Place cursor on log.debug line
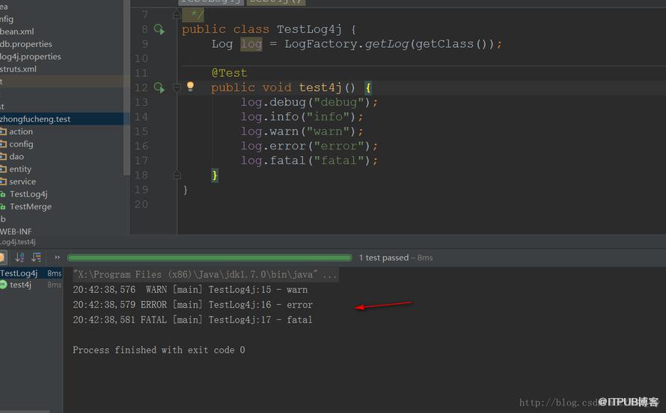666x413 pixels. click(309, 102)
